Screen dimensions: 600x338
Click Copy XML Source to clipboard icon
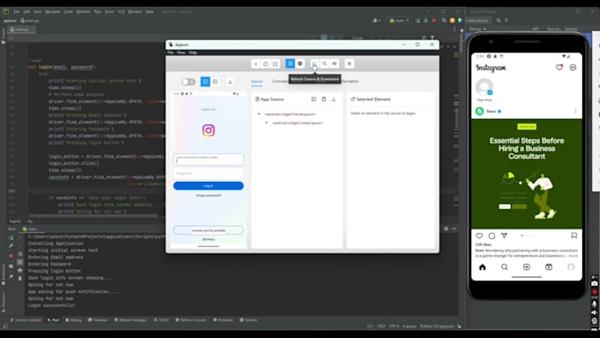[x=324, y=99]
